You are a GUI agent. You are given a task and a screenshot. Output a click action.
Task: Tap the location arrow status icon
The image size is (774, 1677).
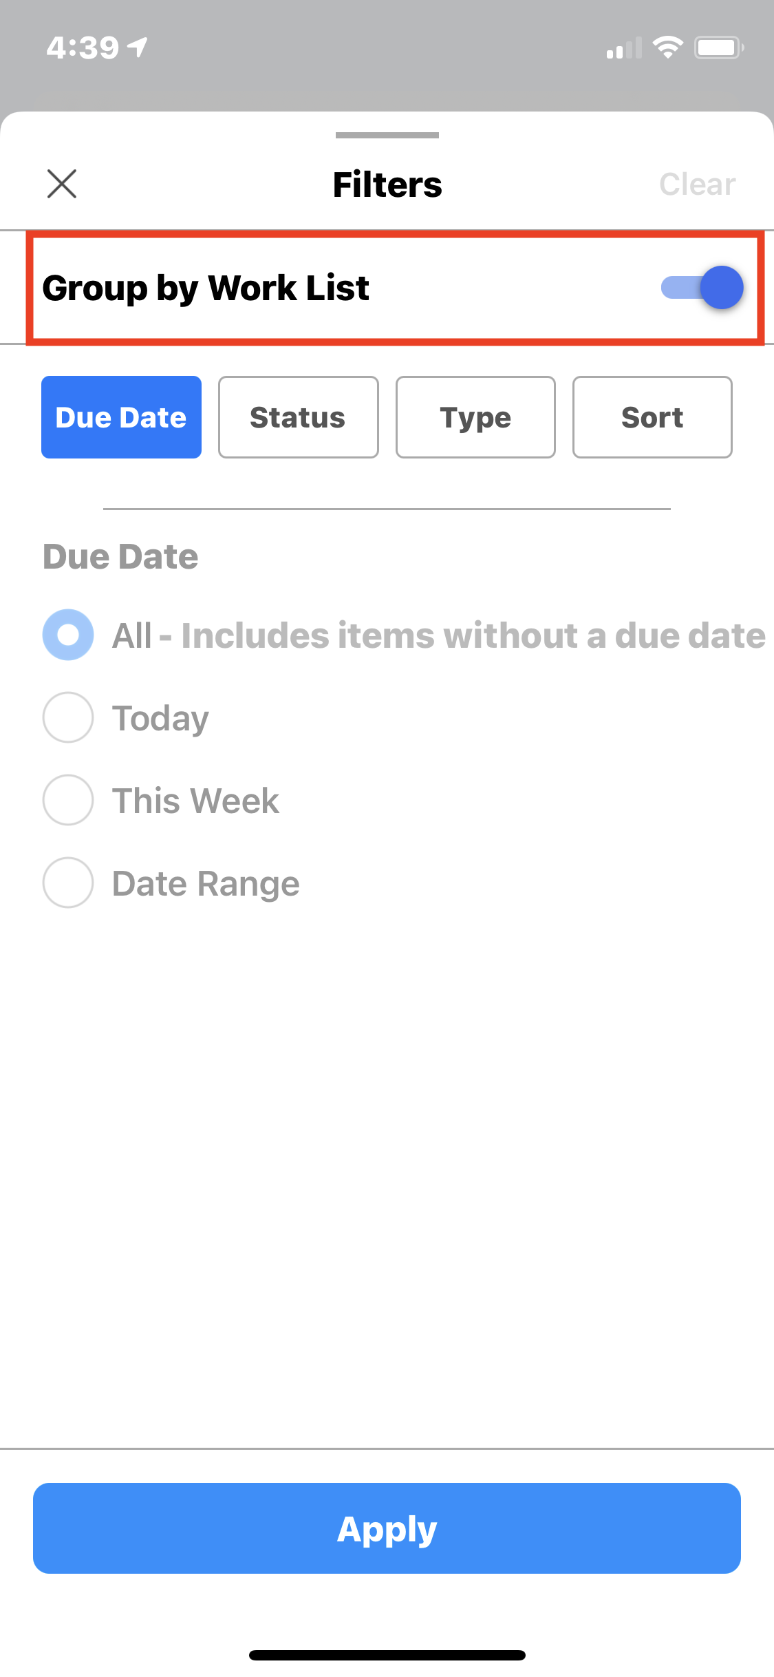point(138,48)
